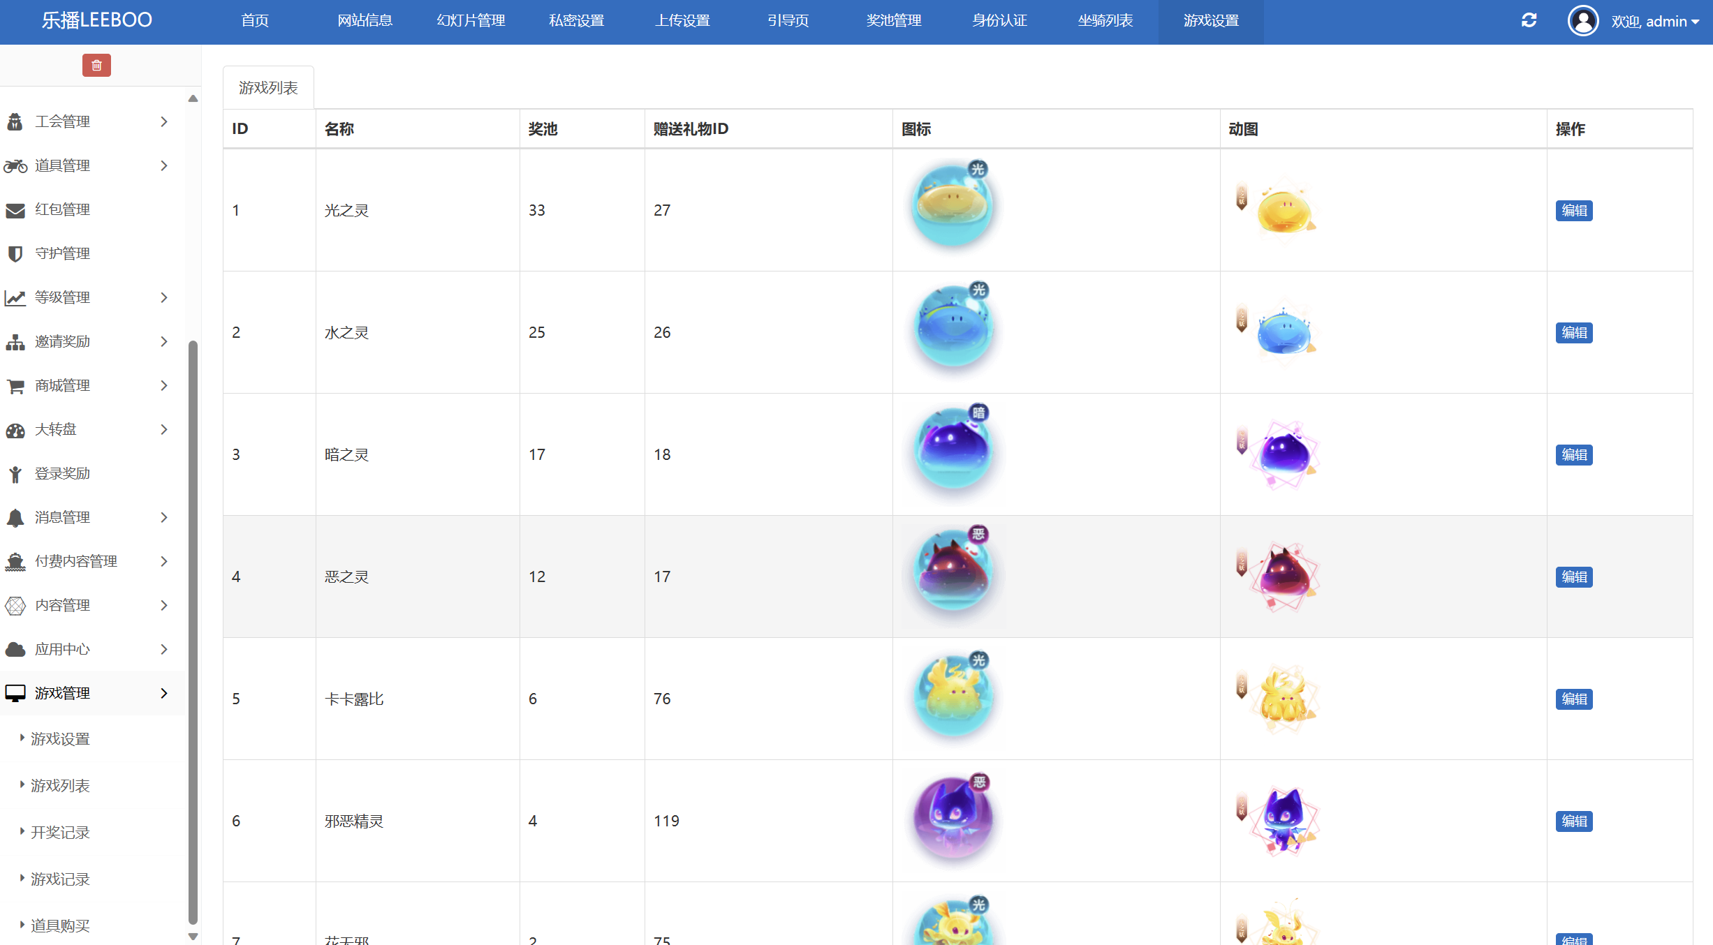Click 编辑 button for 光之灵

1573,211
